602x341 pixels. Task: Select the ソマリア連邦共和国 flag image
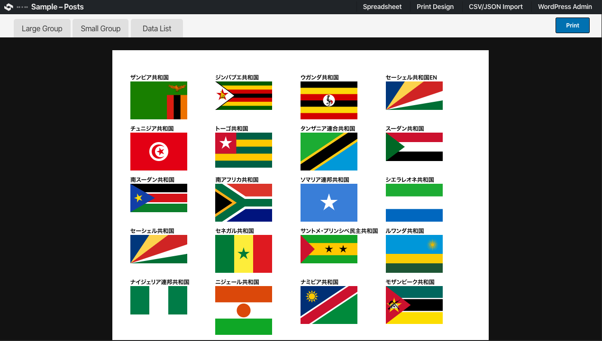click(329, 203)
